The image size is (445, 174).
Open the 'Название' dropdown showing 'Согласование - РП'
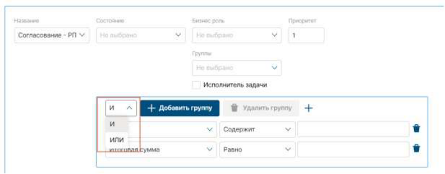coord(52,35)
